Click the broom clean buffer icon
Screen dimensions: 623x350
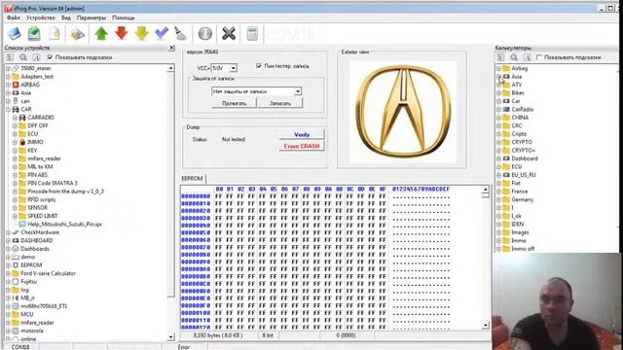tap(181, 34)
